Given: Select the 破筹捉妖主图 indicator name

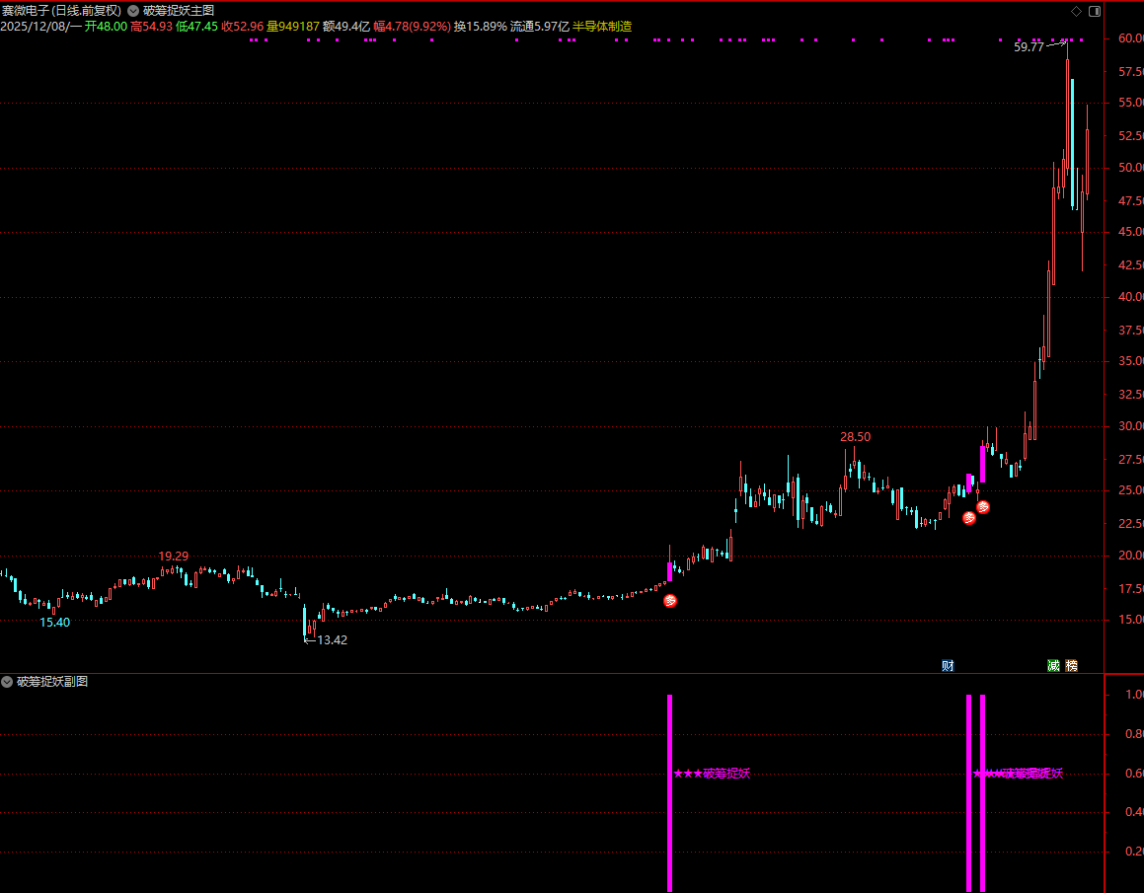Looking at the screenshot, I should coord(179,11).
